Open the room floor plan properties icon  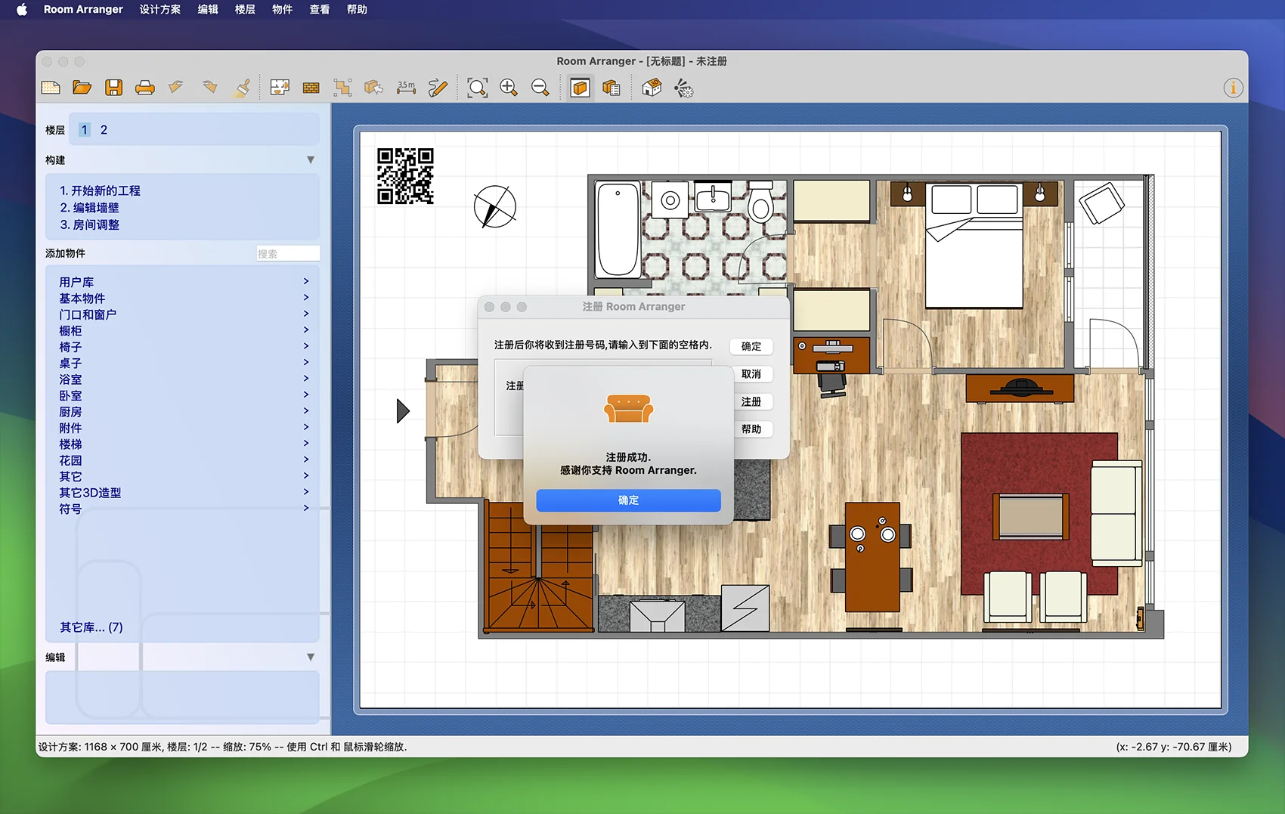(280, 88)
